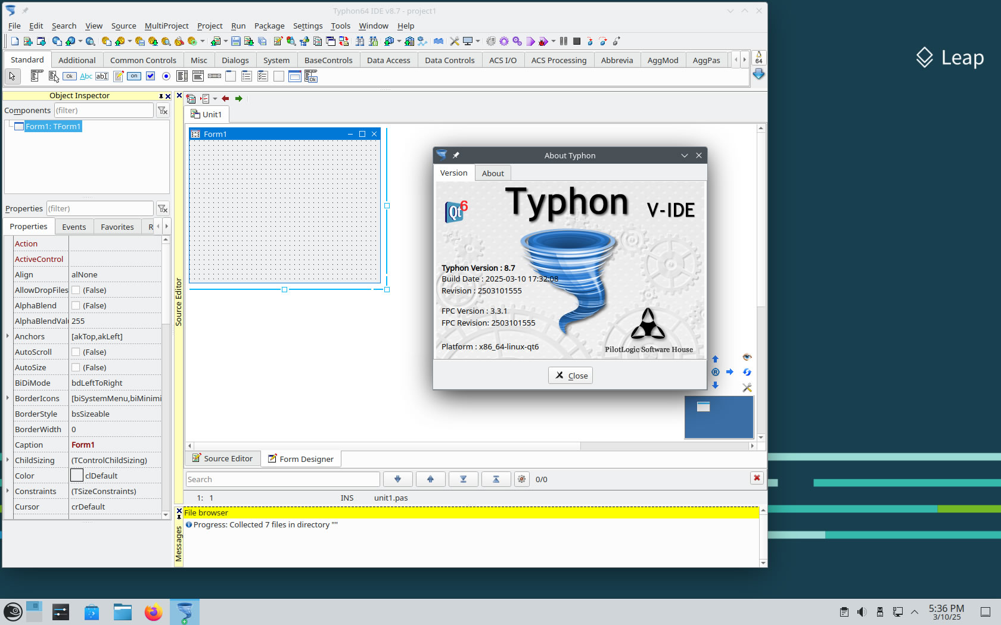This screenshot has width=1001, height=625.
Task: Click the crossed tools options icon
Action: (x=455, y=41)
